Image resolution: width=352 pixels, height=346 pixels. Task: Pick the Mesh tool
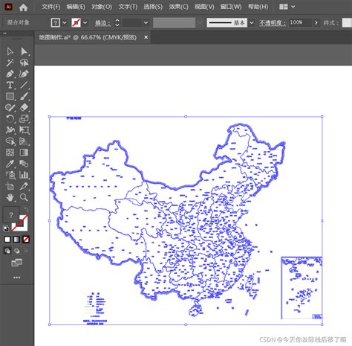[10, 153]
